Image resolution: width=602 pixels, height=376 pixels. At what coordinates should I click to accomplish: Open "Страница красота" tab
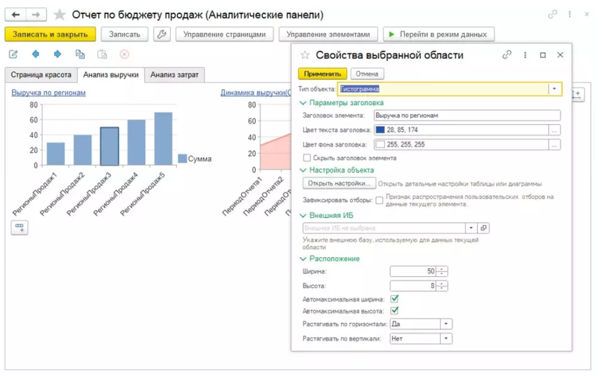[41, 75]
